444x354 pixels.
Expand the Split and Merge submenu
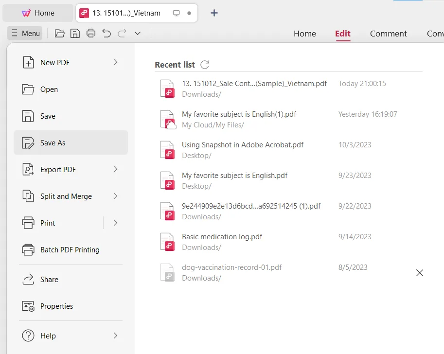point(115,196)
